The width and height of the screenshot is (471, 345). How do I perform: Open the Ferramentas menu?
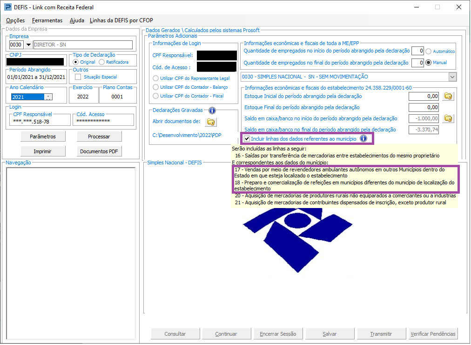click(47, 20)
